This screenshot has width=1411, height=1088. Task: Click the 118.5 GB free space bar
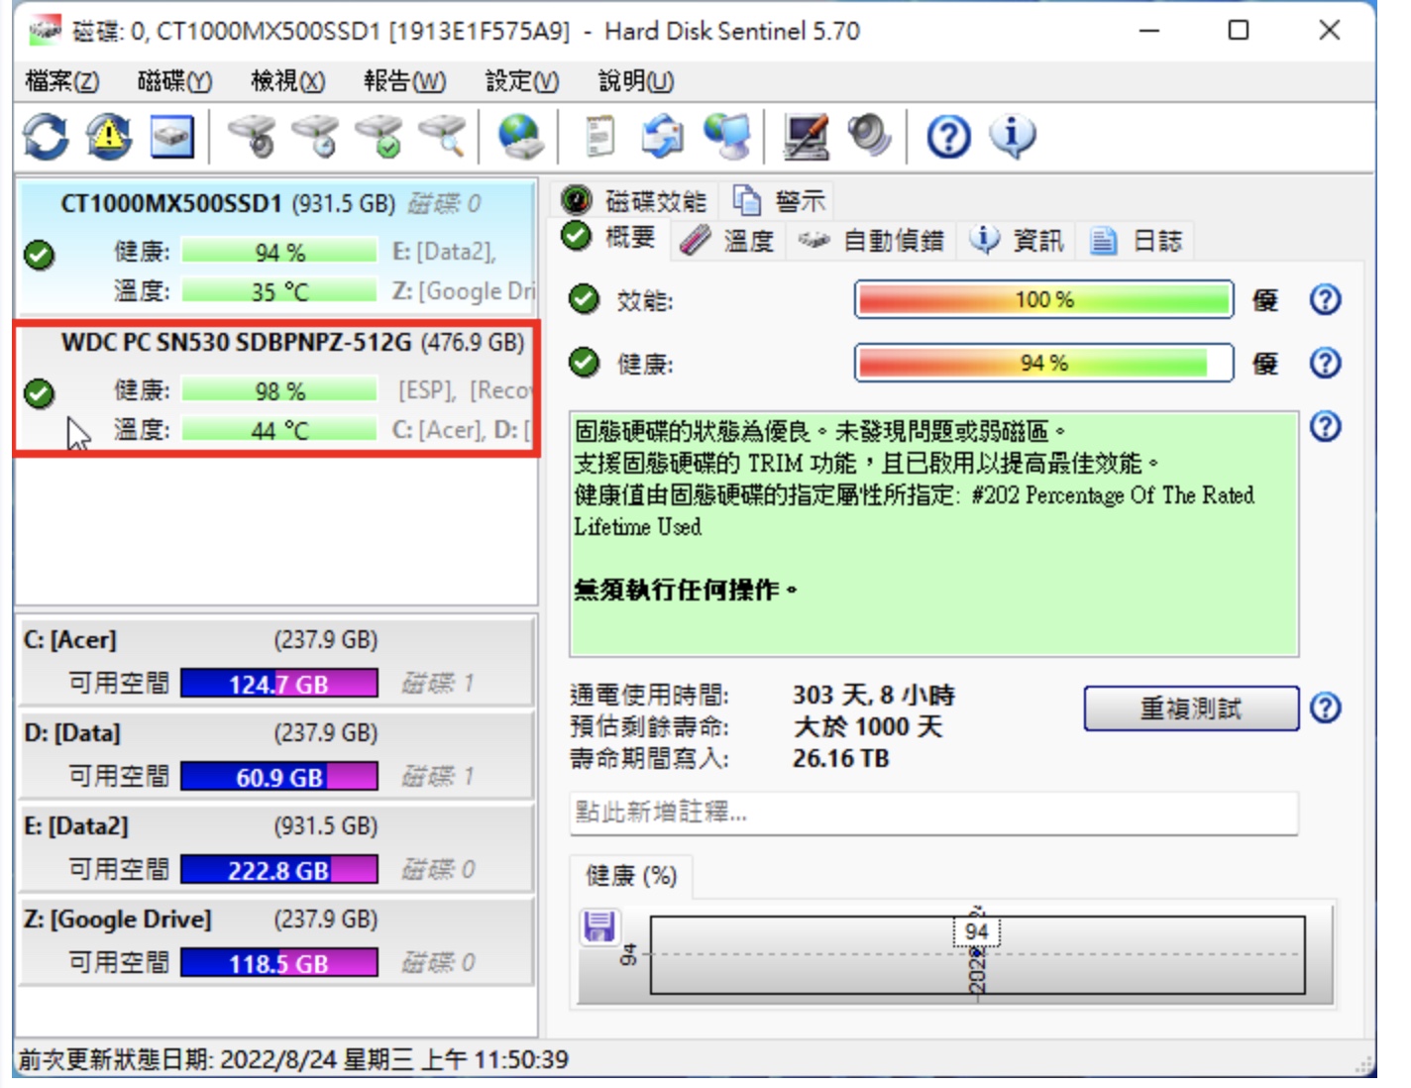coord(279,963)
